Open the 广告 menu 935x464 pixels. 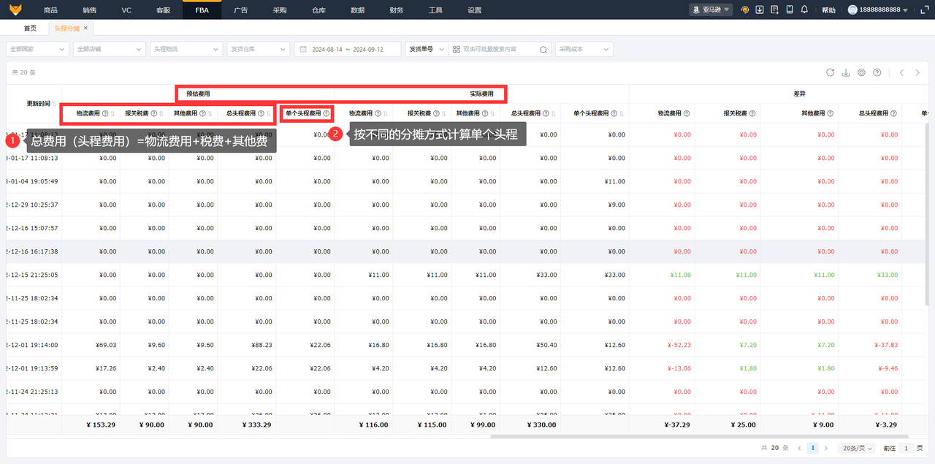[240, 10]
